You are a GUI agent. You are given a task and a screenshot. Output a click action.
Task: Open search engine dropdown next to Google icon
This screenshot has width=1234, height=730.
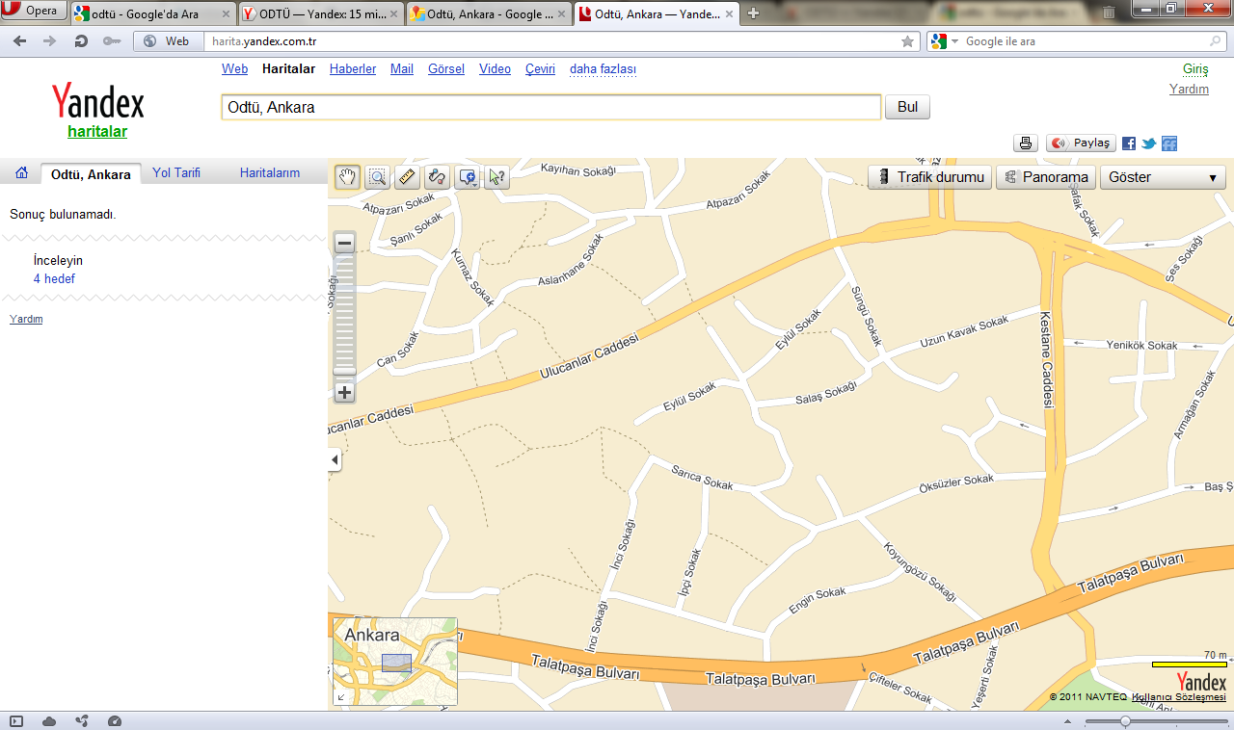point(954,41)
